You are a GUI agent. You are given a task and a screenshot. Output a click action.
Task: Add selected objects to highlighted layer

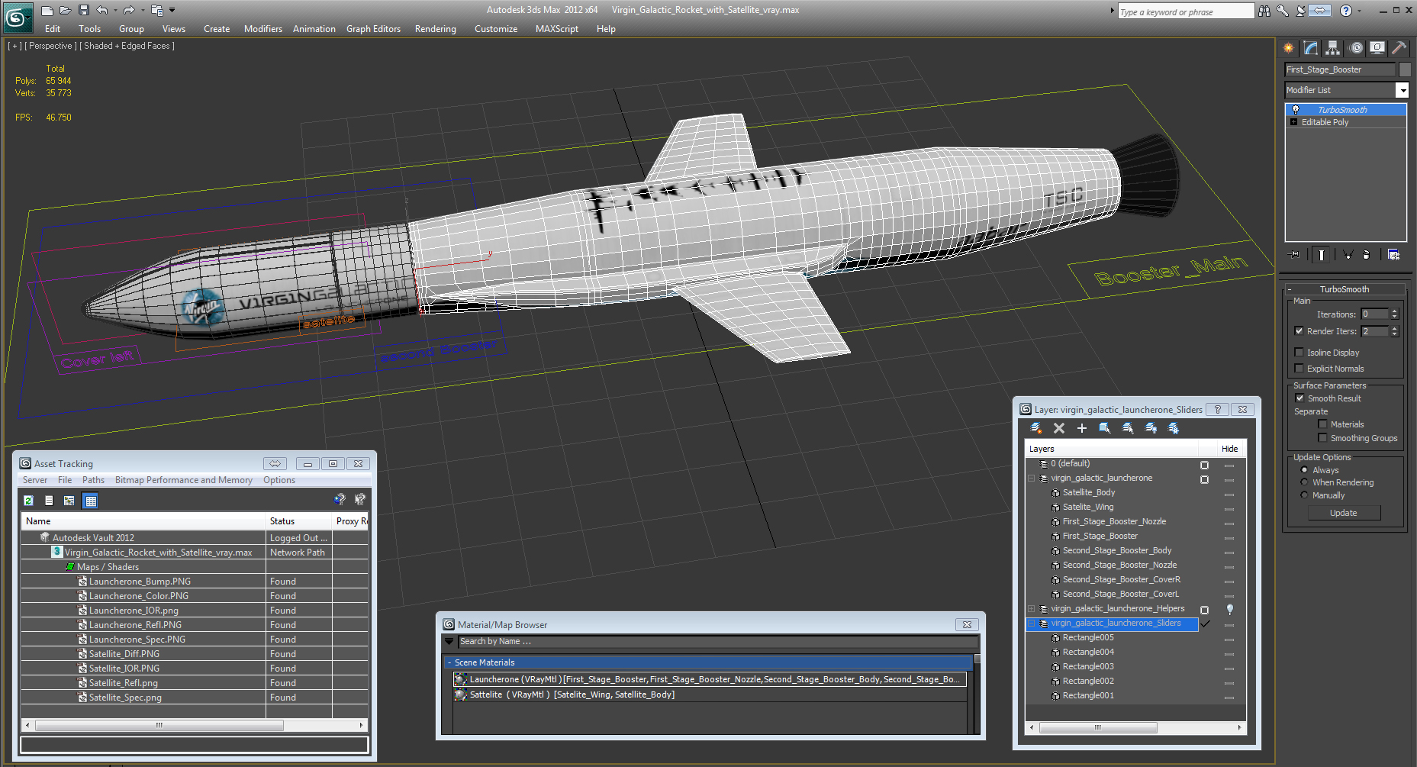pos(1082,428)
